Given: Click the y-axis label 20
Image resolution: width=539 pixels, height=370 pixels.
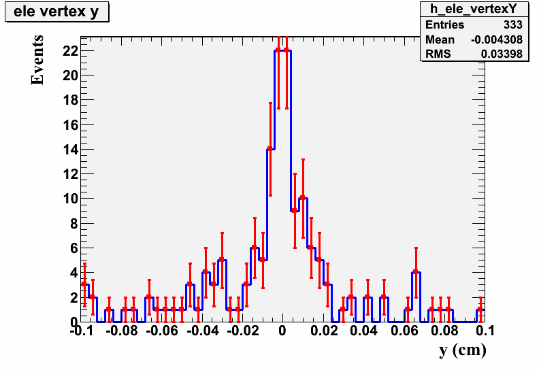Looking at the screenshot, I should [70, 75].
